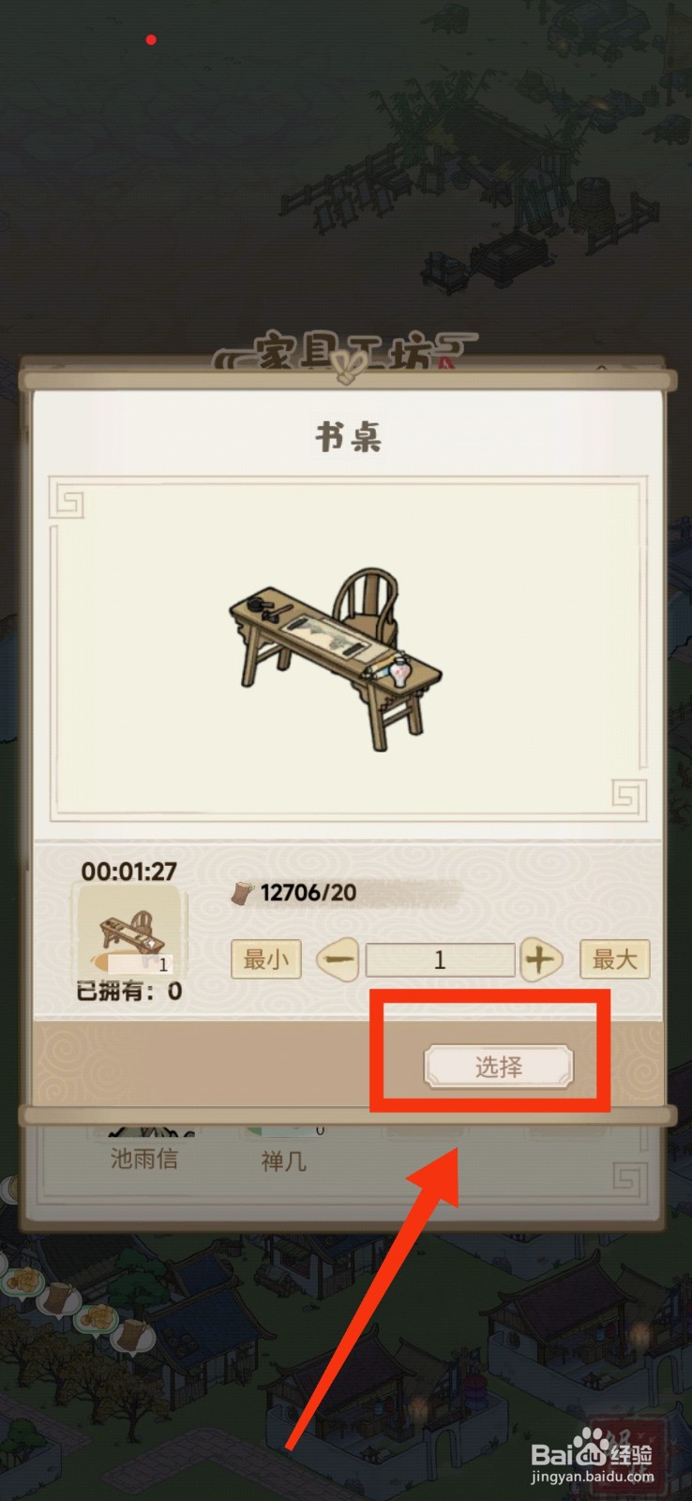Click the minus quantity button
The width and height of the screenshot is (692, 1501).
(x=338, y=960)
